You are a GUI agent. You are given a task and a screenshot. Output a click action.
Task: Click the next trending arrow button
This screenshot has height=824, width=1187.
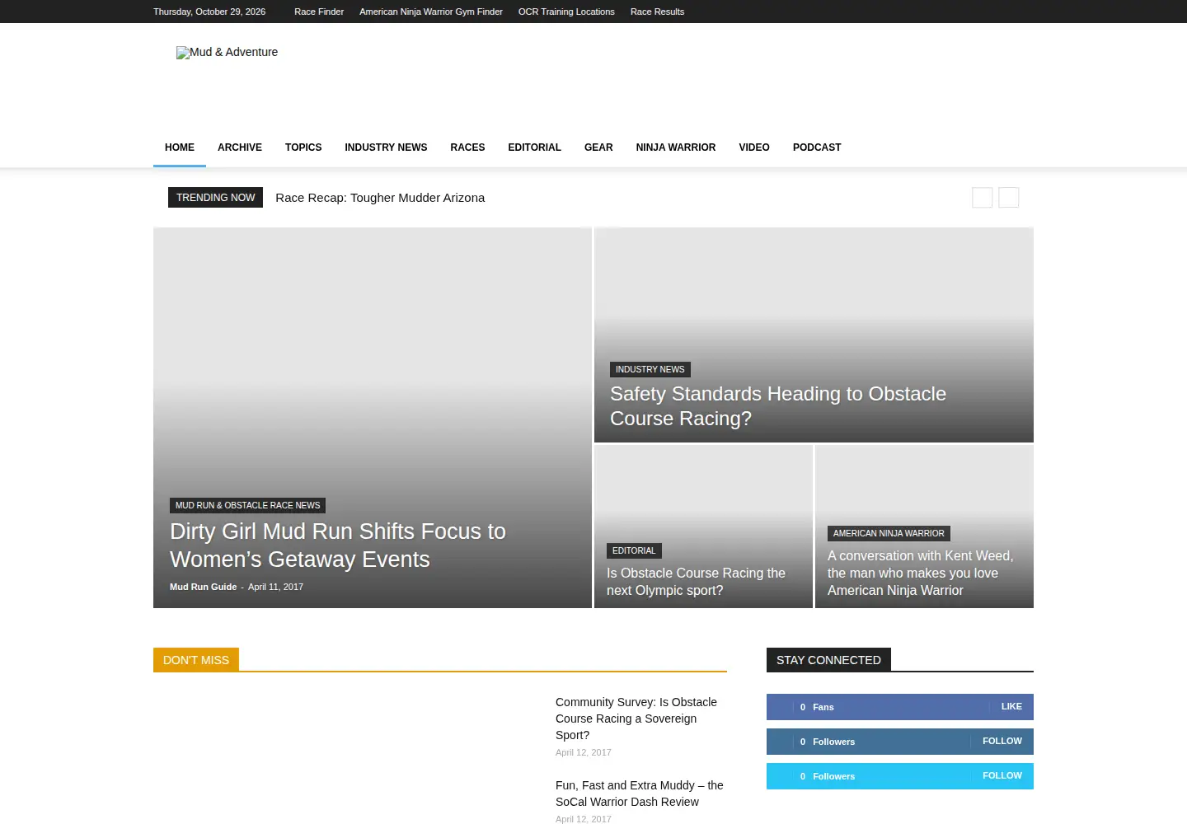coord(1009,198)
